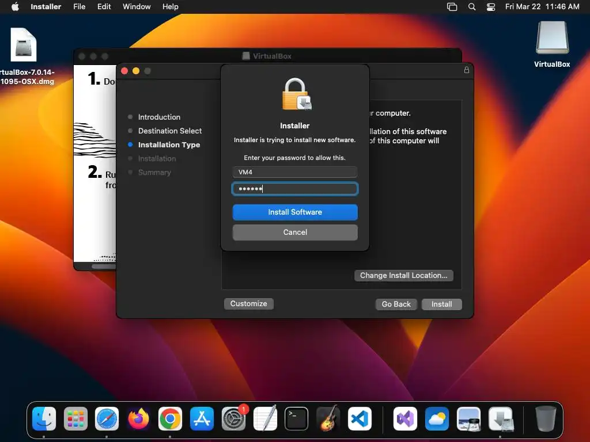The height and width of the screenshot is (442, 590).
Task: Click Change Install Location button
Action: pos(404,276)
